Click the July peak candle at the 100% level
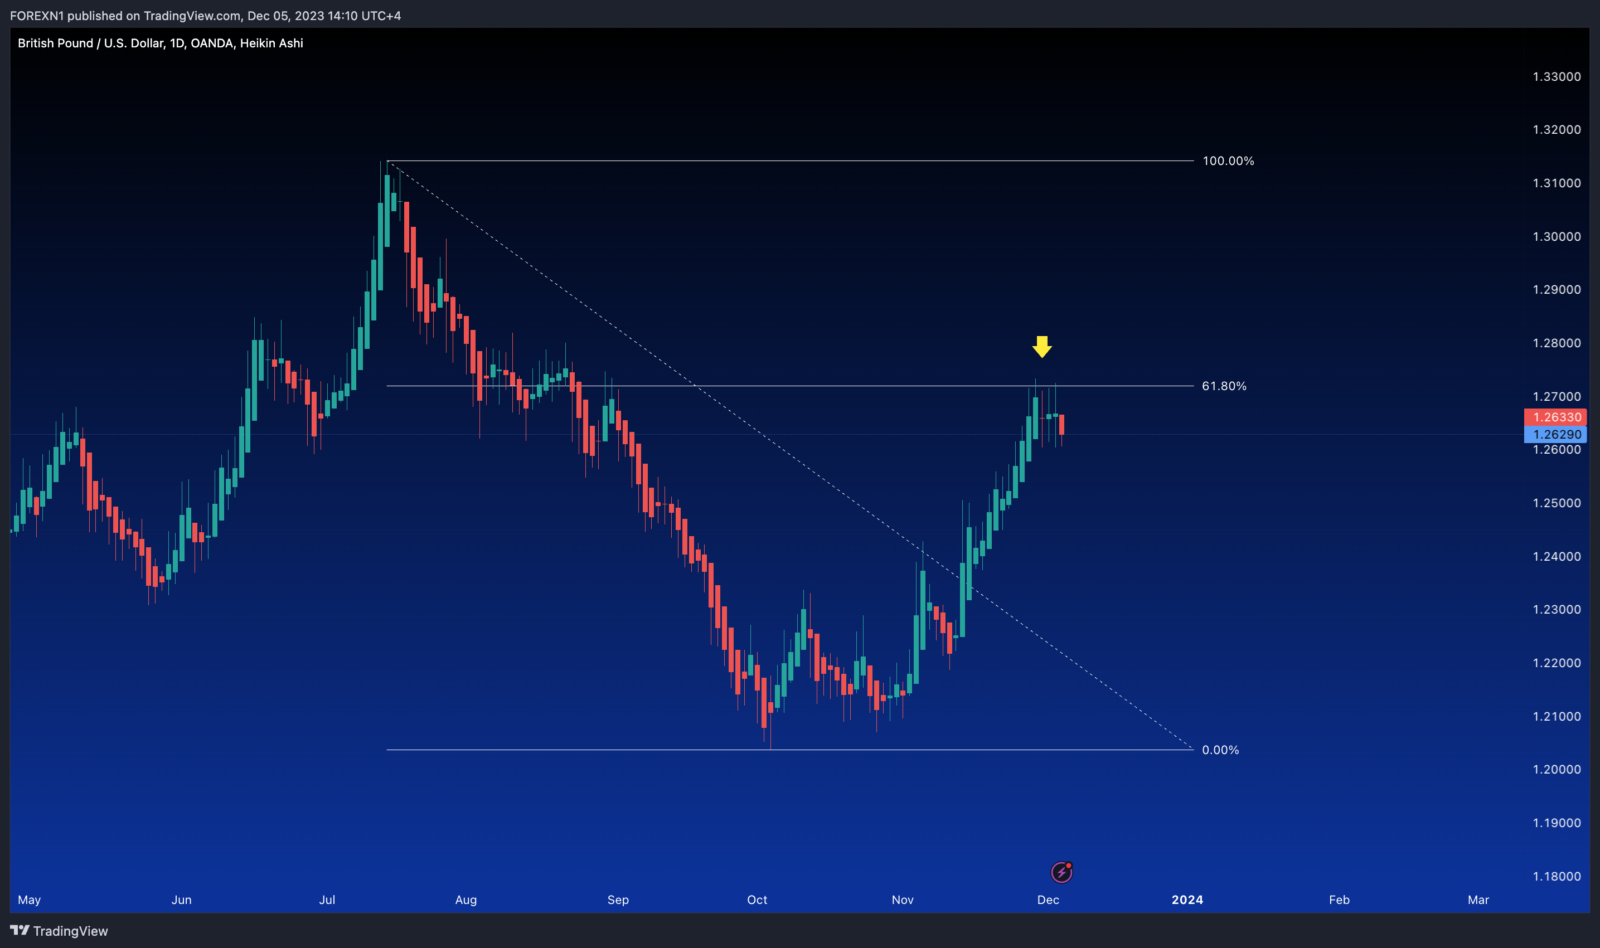This screenshot has width=1600, height=948. coord(387,210)
